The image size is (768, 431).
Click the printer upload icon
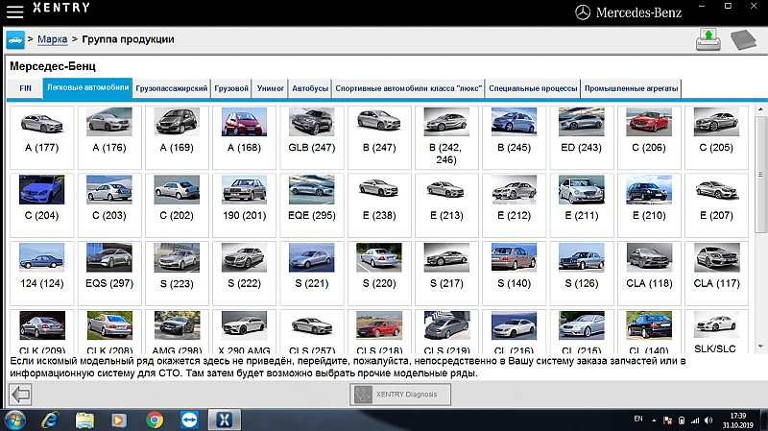point(708,39)
